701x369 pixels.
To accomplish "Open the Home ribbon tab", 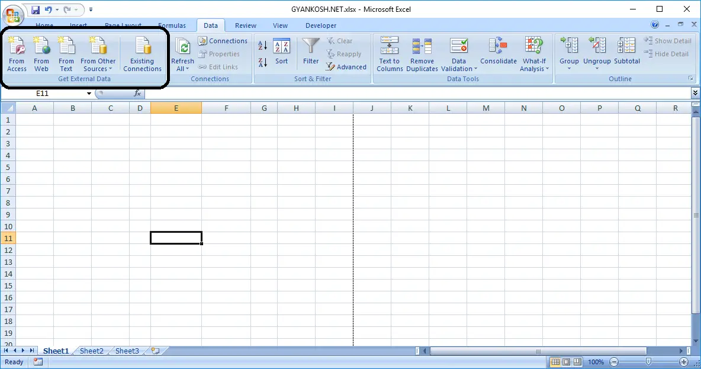I will 44,25.
